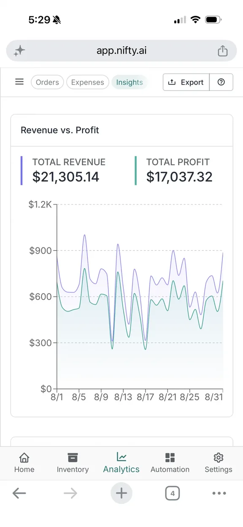243x527 pixels.
Task: Switch to the Expenses tab
Action: pos(88,82)
